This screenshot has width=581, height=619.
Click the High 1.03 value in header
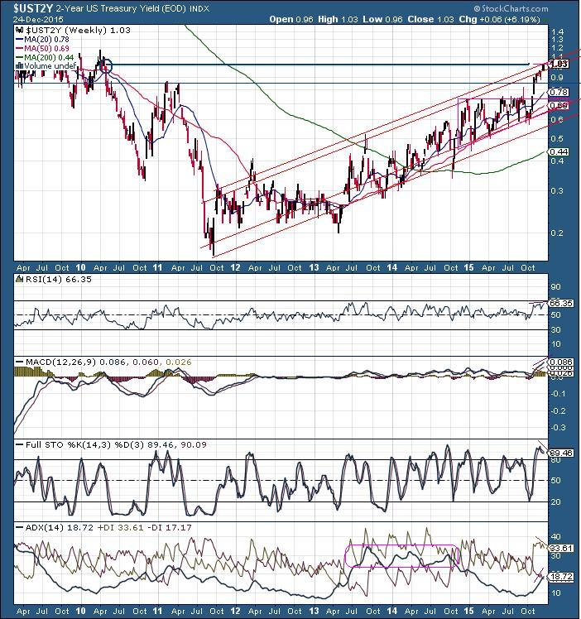[338, 19]
